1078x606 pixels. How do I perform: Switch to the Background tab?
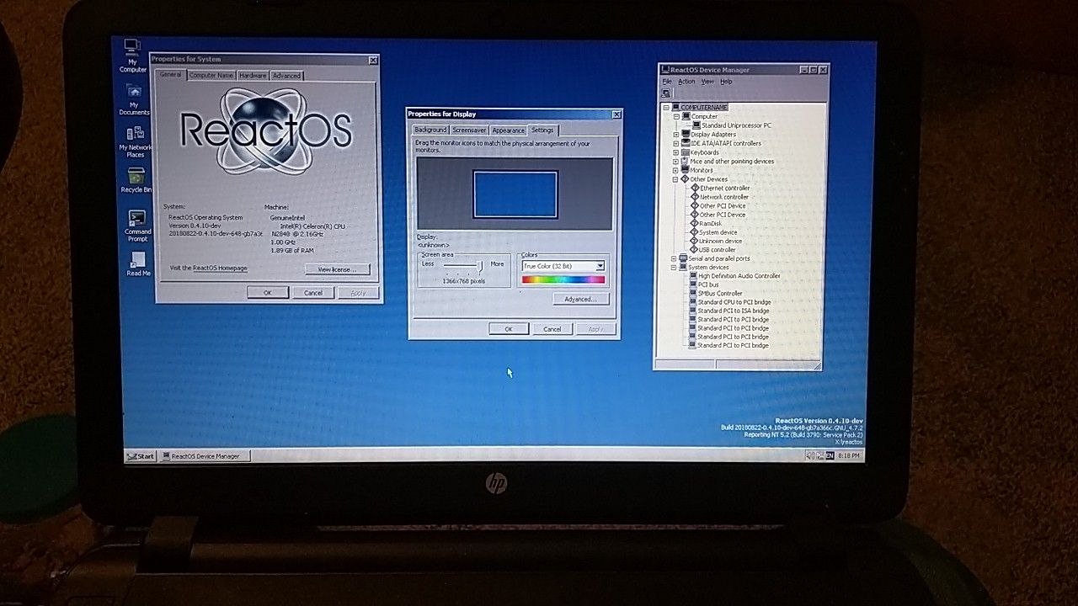[x=430, y=130]
